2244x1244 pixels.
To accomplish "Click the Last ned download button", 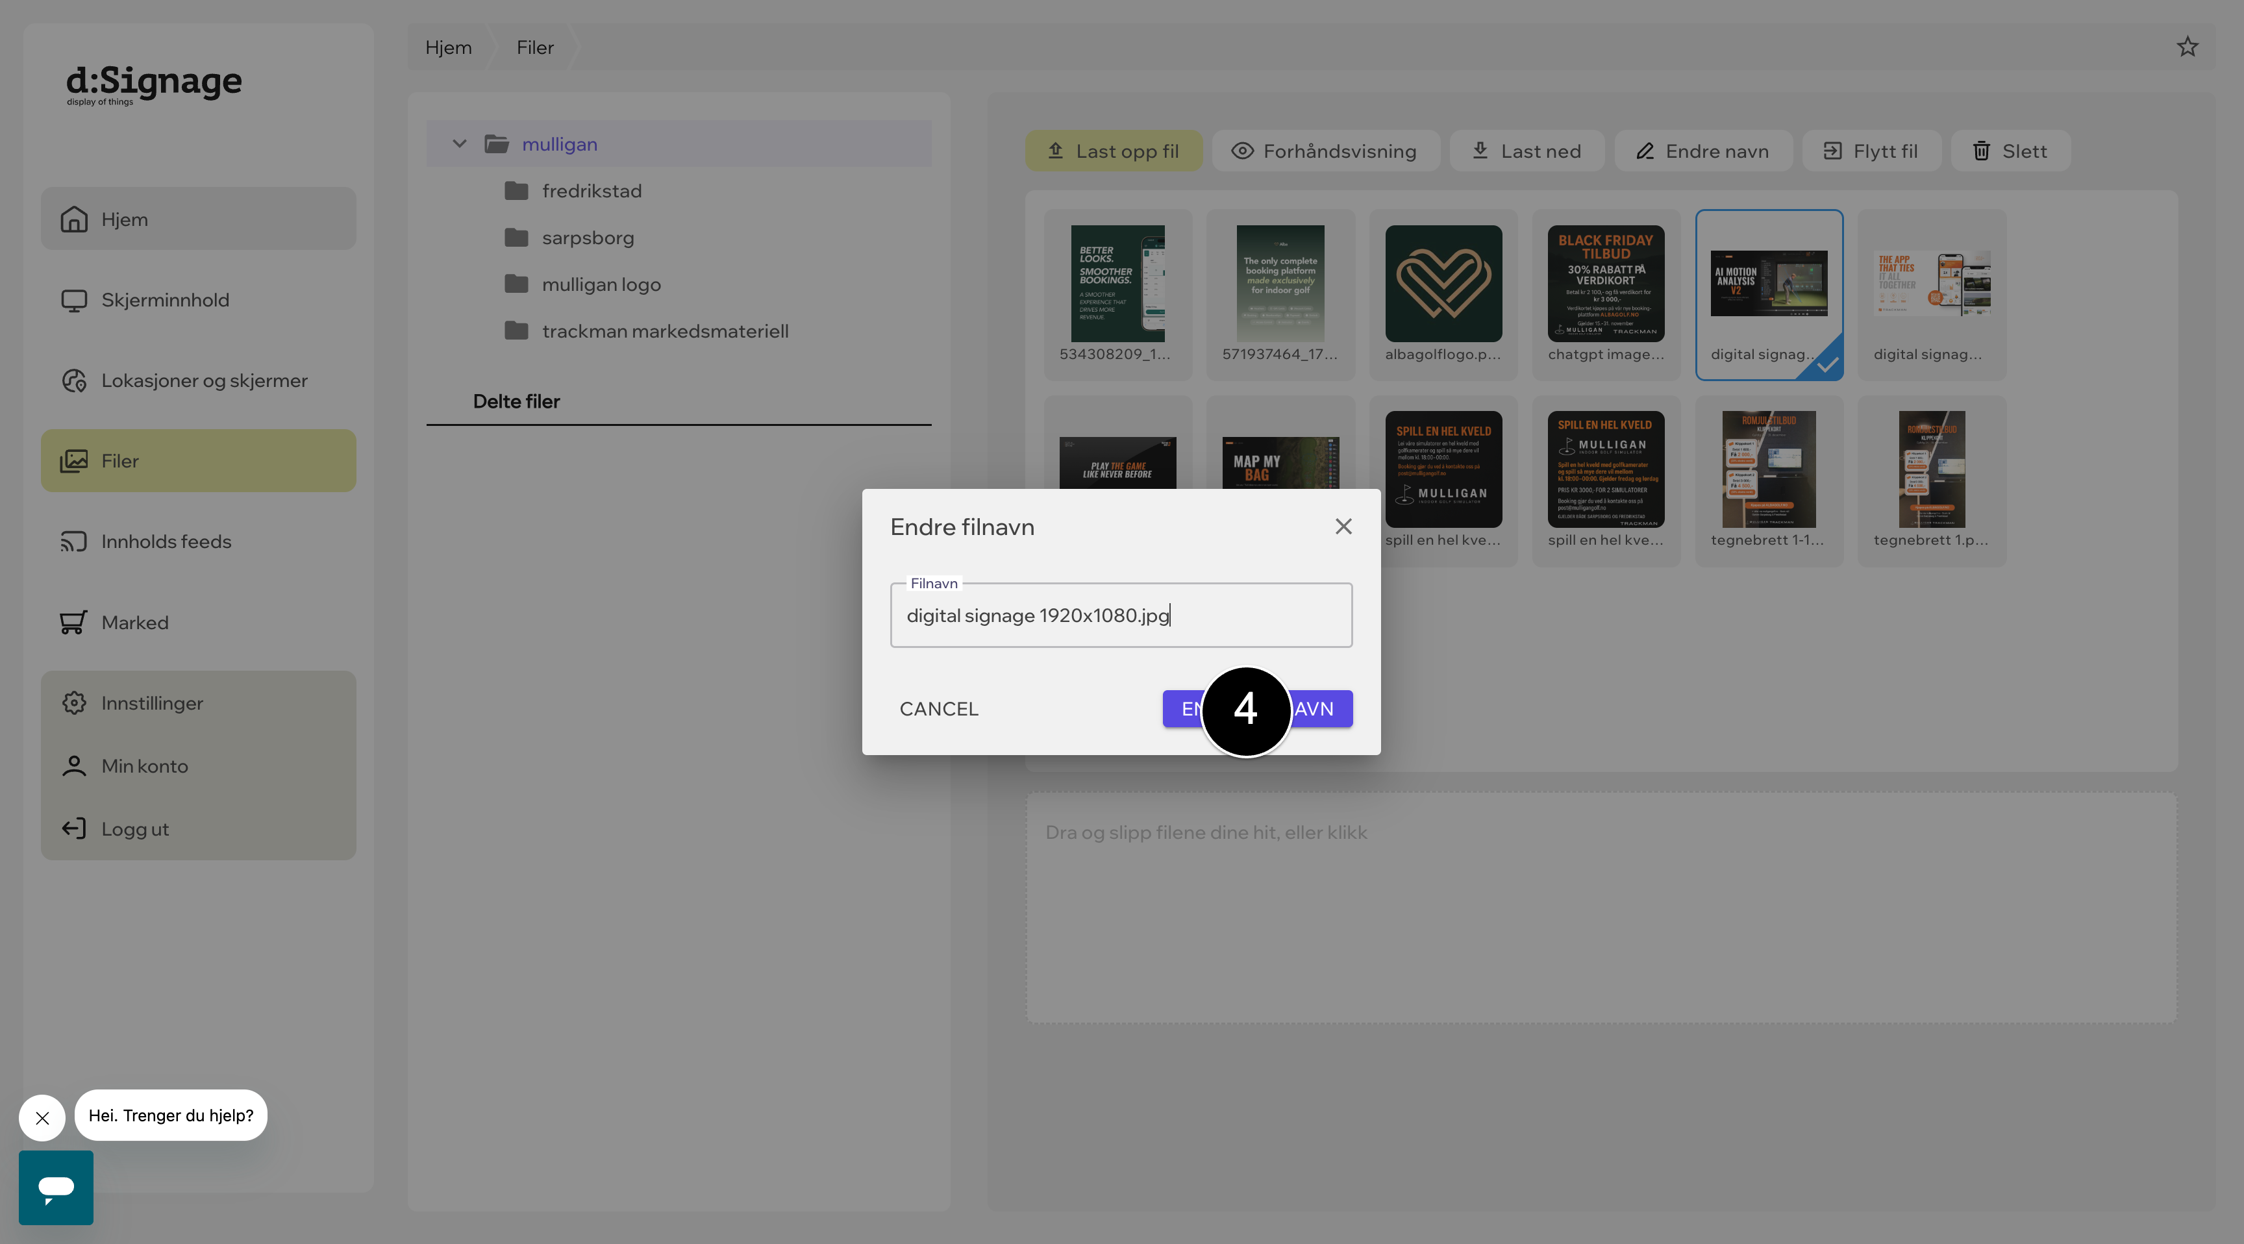I will point(1527,151).
